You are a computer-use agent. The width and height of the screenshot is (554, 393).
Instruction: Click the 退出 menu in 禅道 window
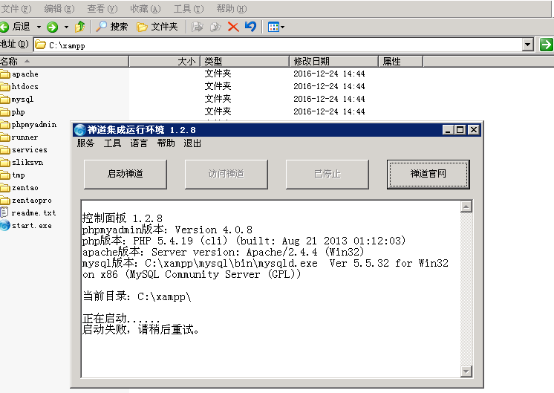coord(192,143)
